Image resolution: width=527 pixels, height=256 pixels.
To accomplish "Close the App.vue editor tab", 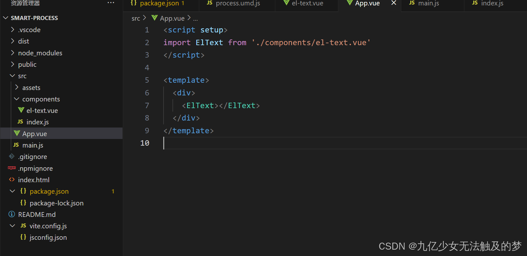I will point(394,3).
